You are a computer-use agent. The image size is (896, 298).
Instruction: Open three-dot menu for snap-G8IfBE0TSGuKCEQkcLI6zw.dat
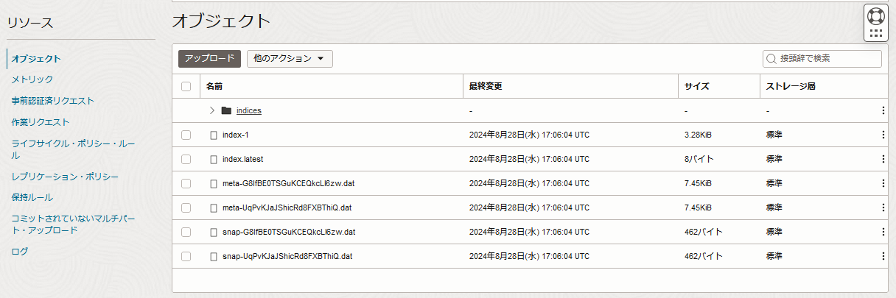tap(883, 232)
